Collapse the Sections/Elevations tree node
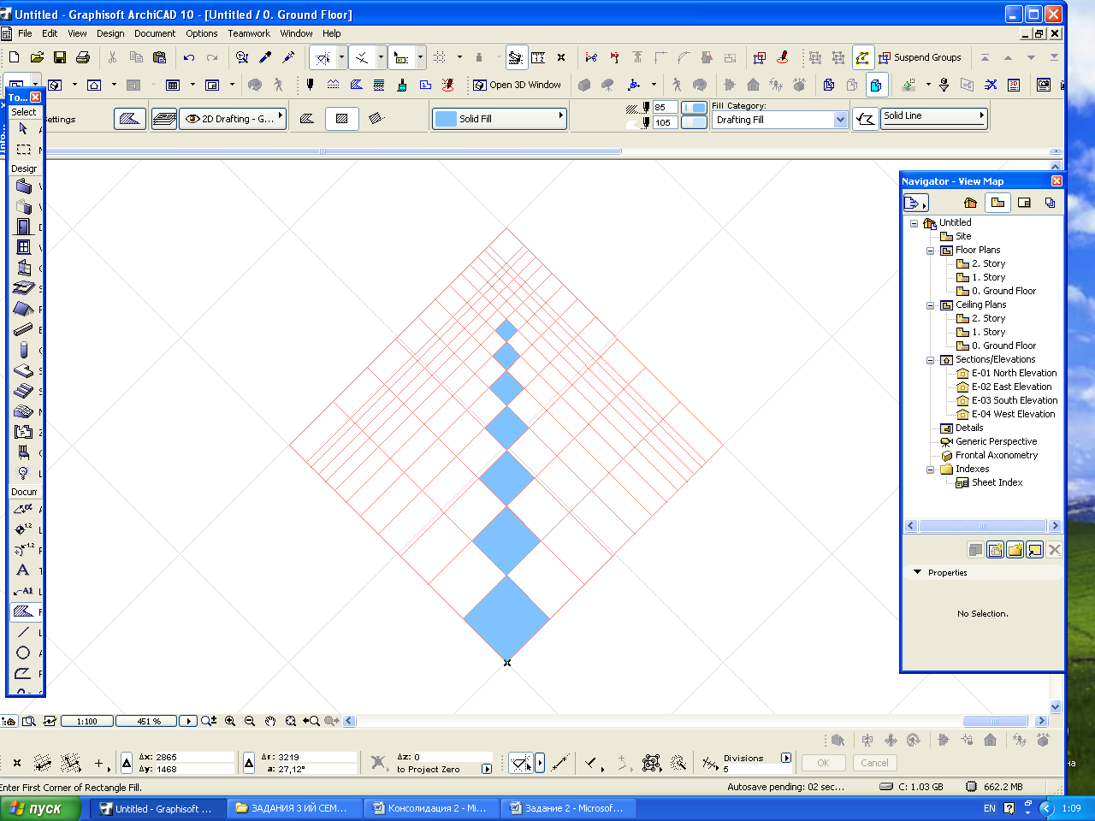The height and width of the screenshot is (821, 1095). coord(930,360)
